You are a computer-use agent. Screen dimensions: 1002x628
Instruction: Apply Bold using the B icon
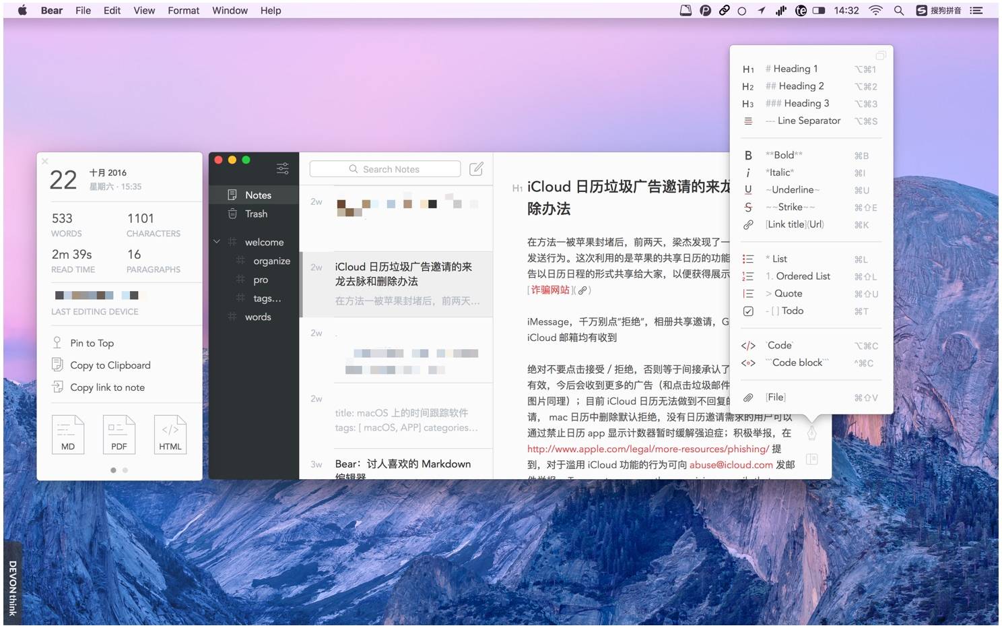pos(748,156)
